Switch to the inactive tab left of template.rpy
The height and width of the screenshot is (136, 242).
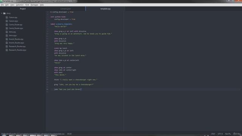point(65,9)
